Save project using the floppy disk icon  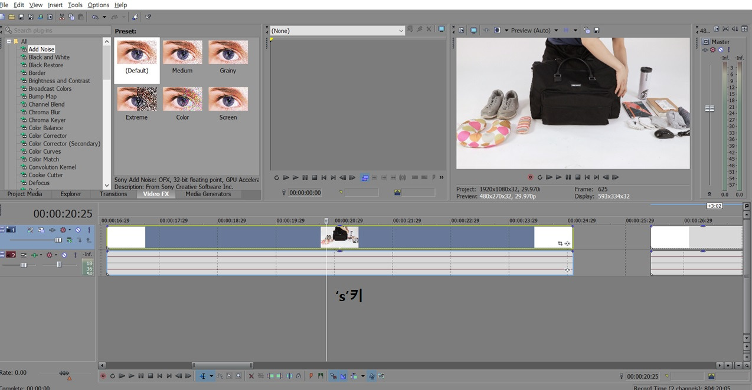(21, 17)
